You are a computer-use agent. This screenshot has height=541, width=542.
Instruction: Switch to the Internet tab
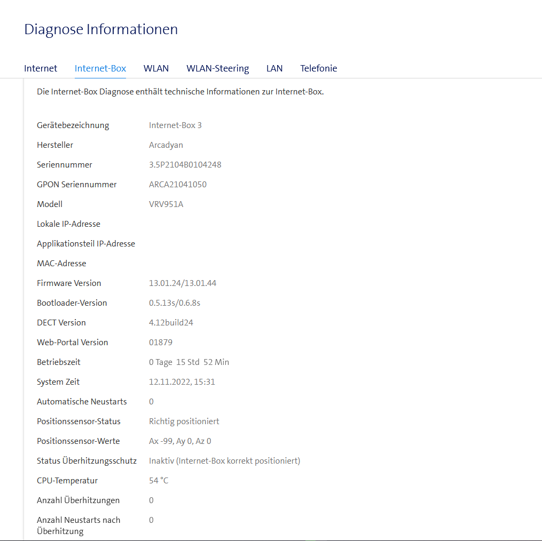click(x=40, y=68)
